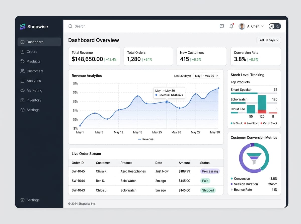Toggle the light/dark theme switch
This screenshot has height=224, width=301.
(x=275, y=26)
